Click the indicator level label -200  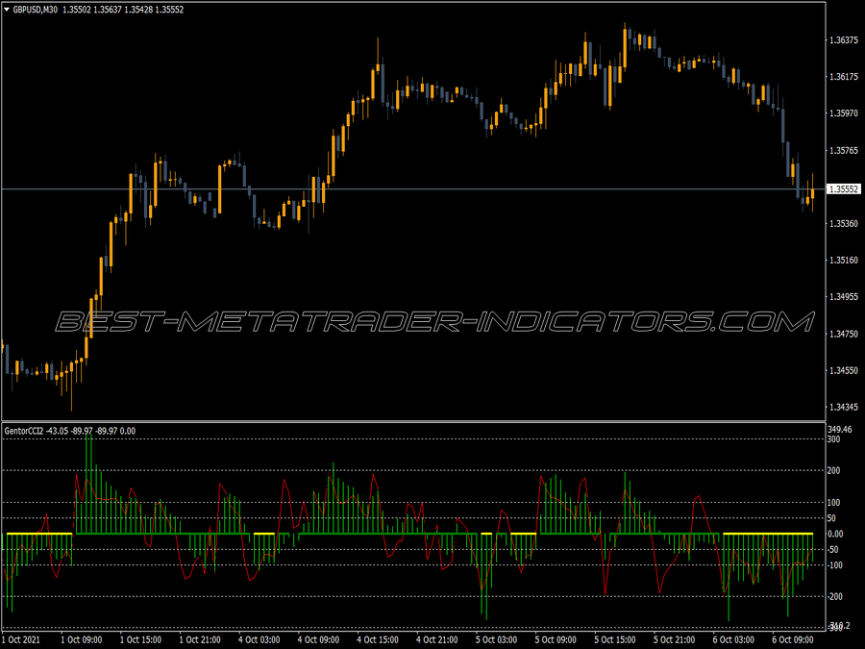click(834, 596)
